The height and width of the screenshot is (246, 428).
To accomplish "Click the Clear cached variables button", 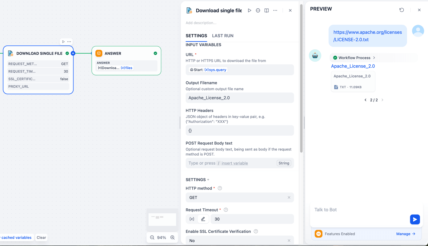I will tap(41, 238).
